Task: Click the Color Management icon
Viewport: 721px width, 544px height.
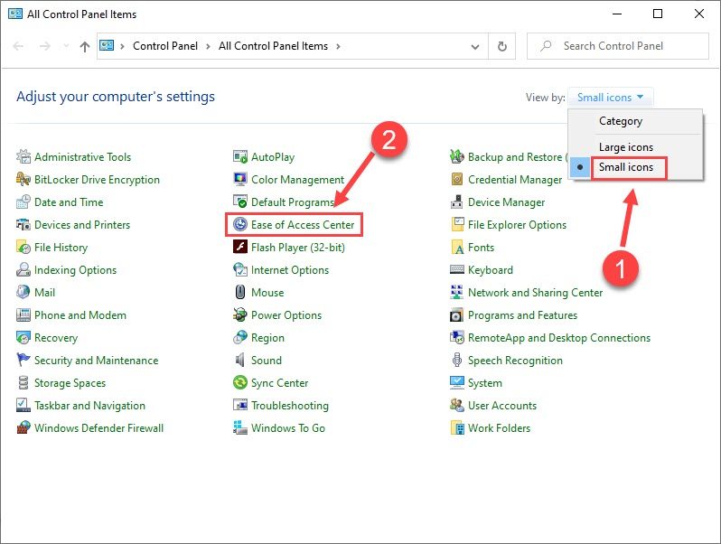Action: point(240,180)
